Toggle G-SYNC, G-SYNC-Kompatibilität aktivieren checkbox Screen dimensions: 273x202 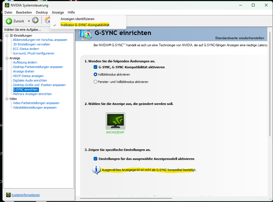click(x=95, y=67)
